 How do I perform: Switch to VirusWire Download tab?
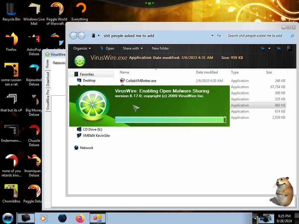pos(48,79)
